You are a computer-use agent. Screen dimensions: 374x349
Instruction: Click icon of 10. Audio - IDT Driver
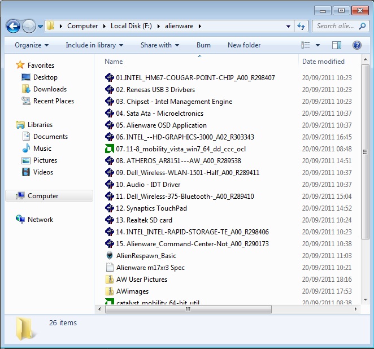[x=110, y=184]
